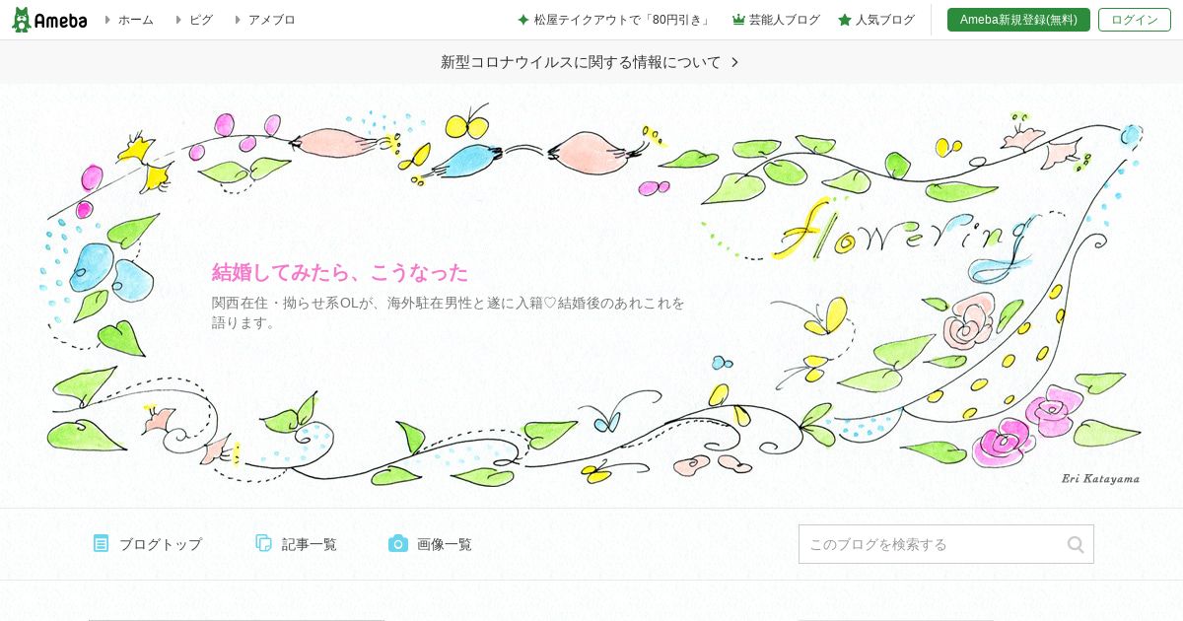The image size is (1183, 621).
Task: Click the sparkle icon beside 松屋テイクアウト
Action: coord(523,20)
